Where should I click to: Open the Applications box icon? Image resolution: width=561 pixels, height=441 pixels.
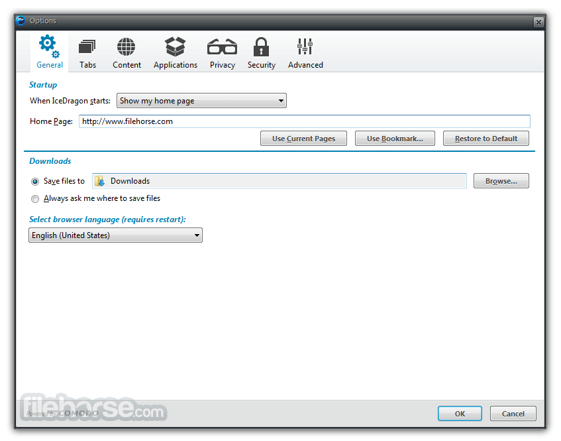pyautogui.click(x=175, y=47)
